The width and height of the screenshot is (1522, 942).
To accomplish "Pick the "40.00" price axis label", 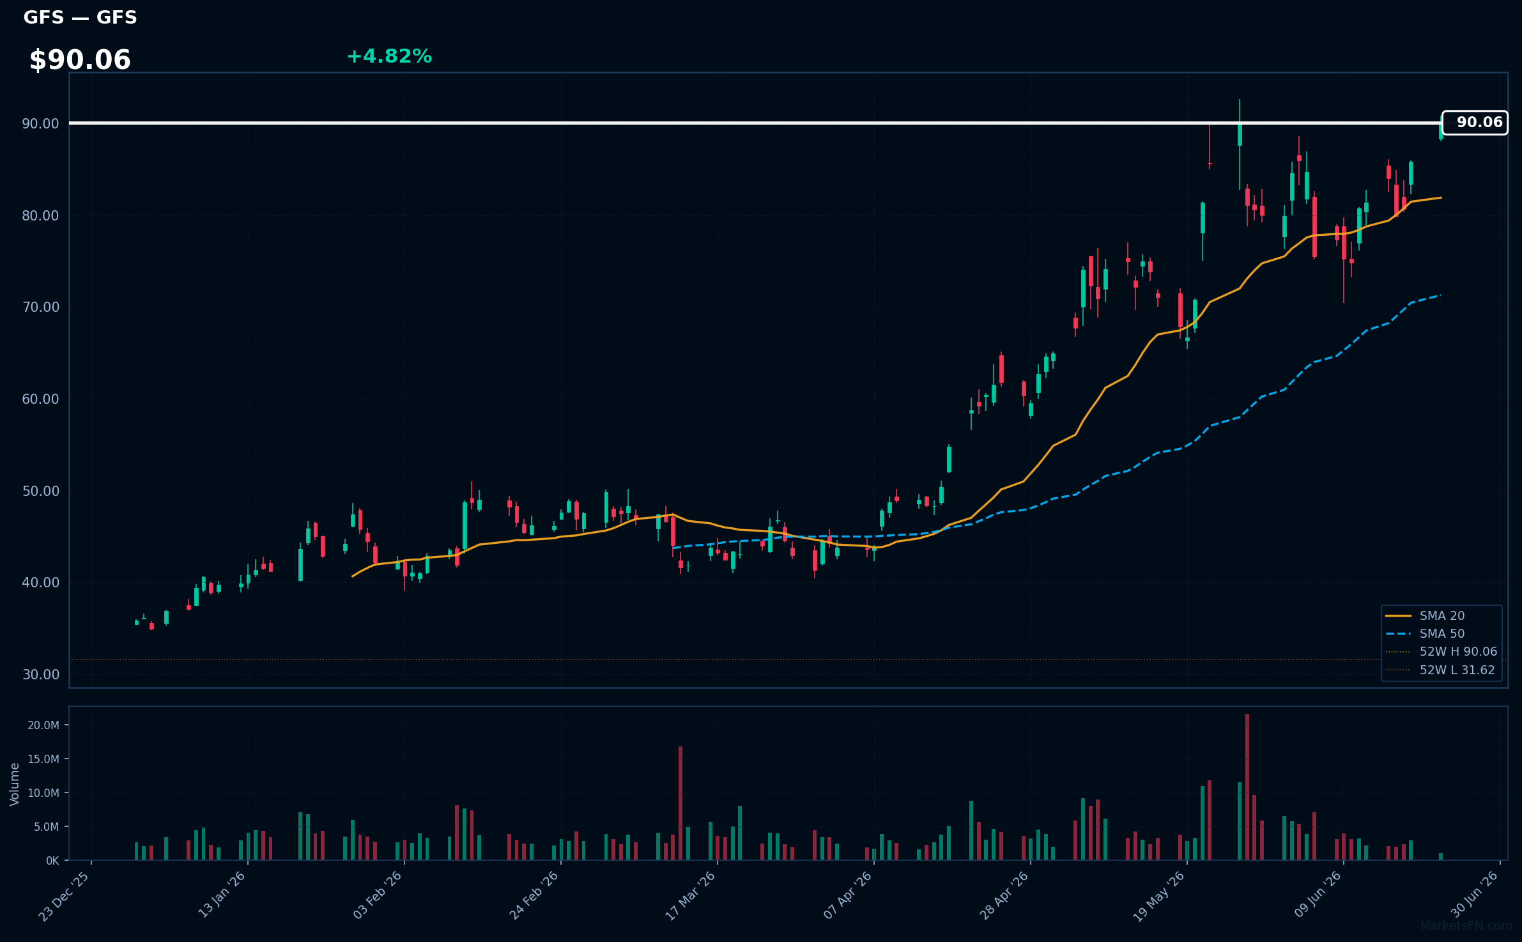I will point(40,582).
